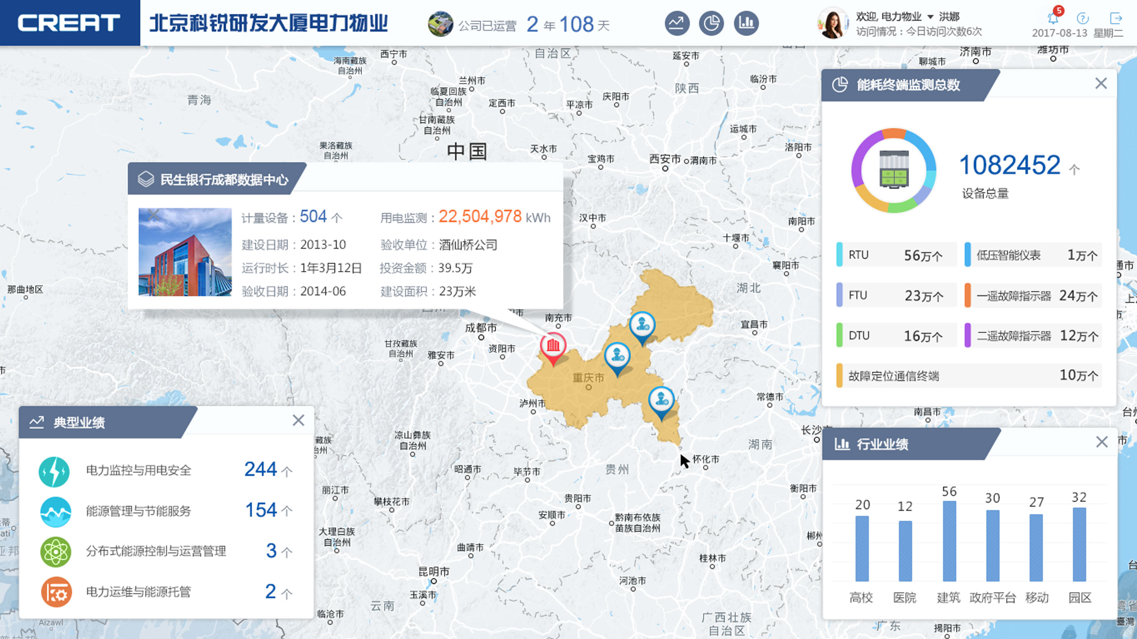Click the bar chart icon in toolbar
This screenshot has width=1137, height=639.
click(x=746, y=21)
